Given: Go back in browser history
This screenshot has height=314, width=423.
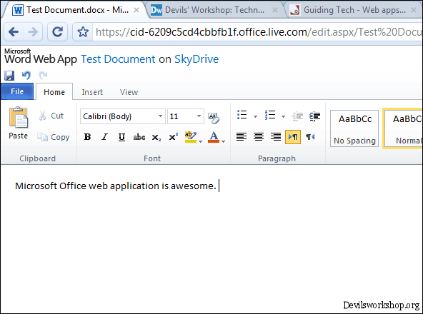Looking at the screenshot, I should (x=14, y=32).
